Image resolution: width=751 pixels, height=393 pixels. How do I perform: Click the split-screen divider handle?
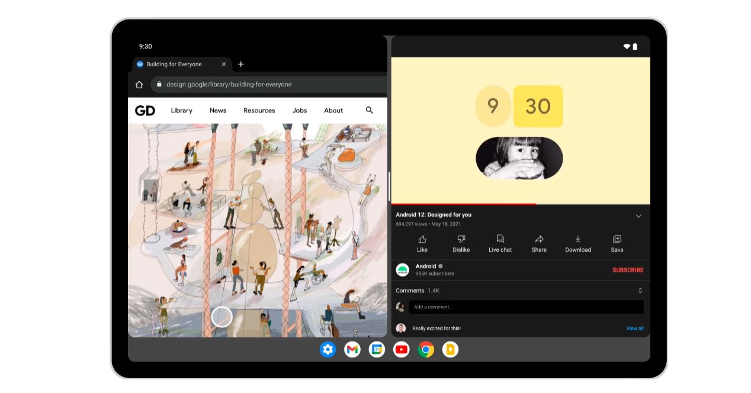point(389,186)
